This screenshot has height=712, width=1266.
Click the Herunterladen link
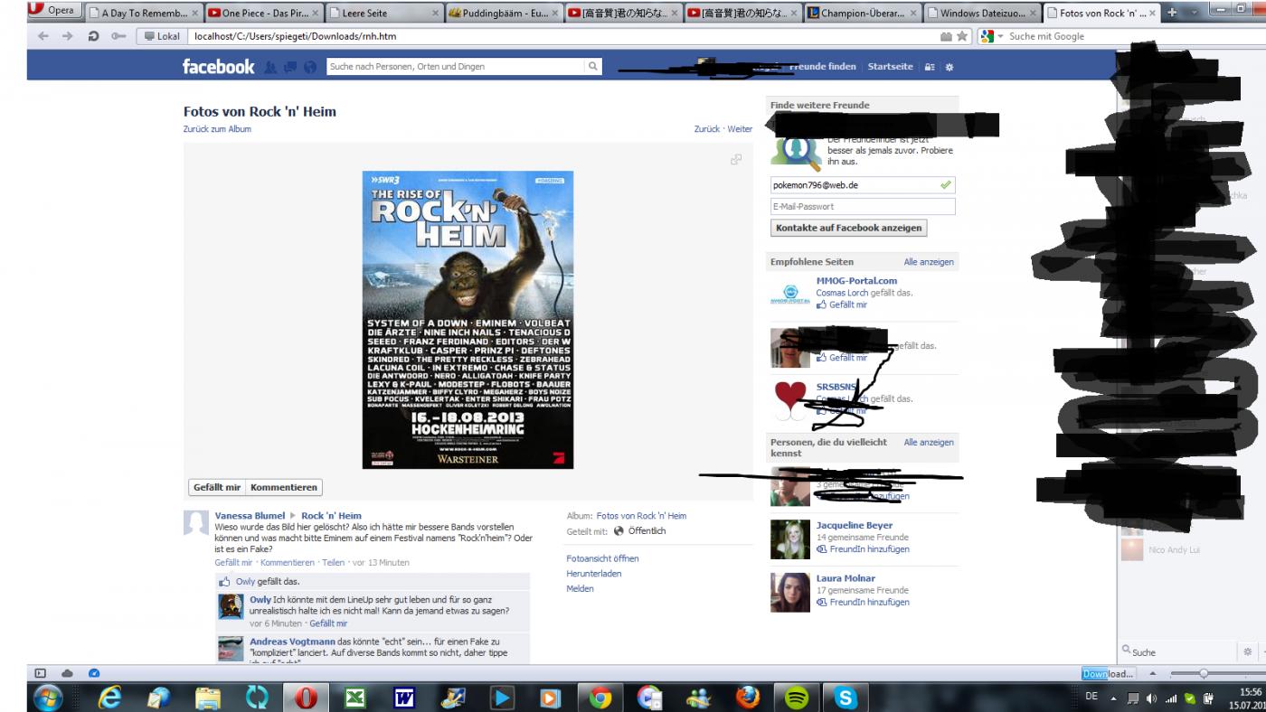coord(593,574)
